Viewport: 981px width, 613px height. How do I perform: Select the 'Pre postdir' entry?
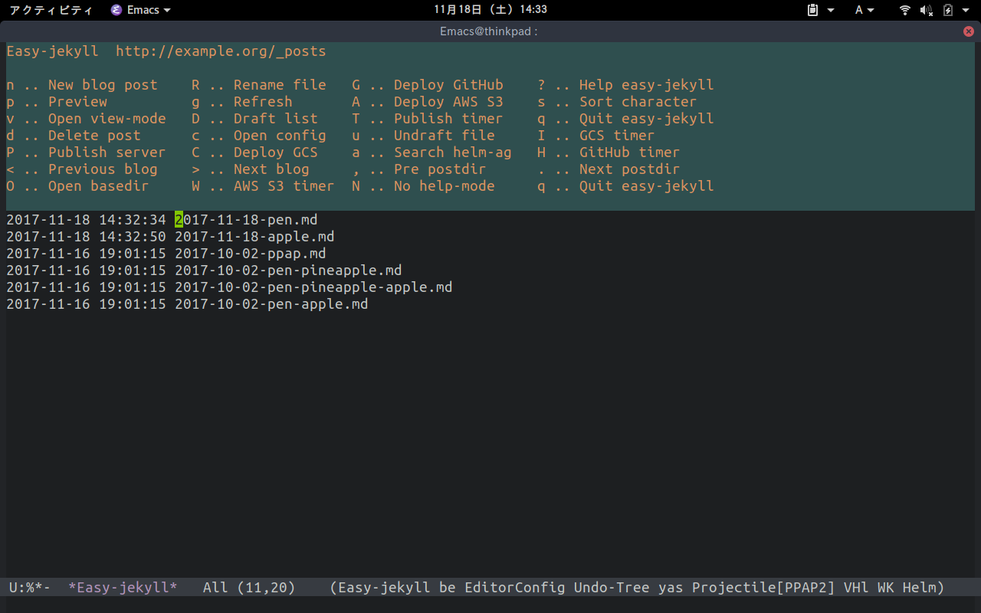point(440,169)
